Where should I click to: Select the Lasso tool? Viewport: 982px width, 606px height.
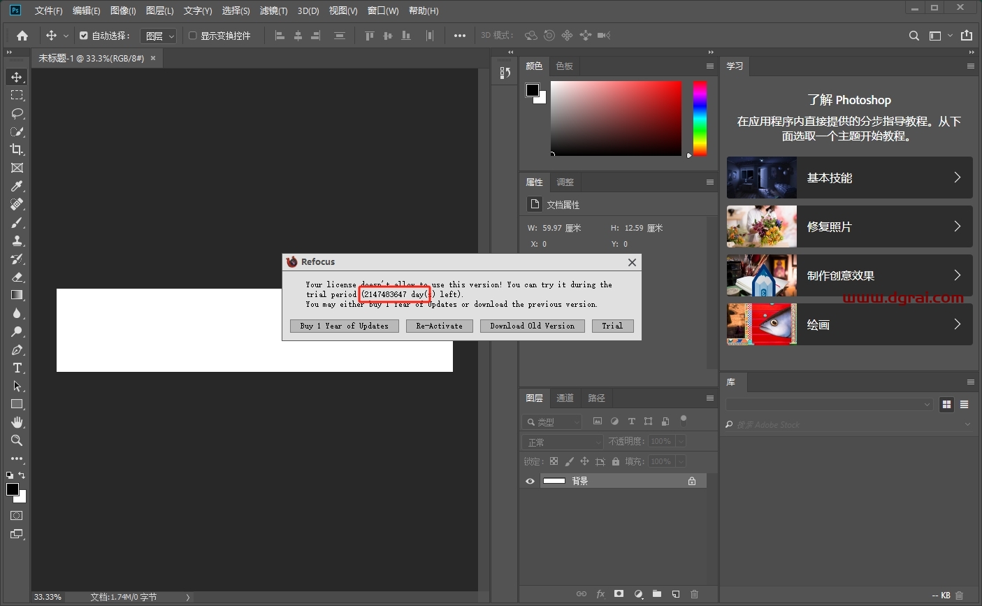(x=17, y=113)
